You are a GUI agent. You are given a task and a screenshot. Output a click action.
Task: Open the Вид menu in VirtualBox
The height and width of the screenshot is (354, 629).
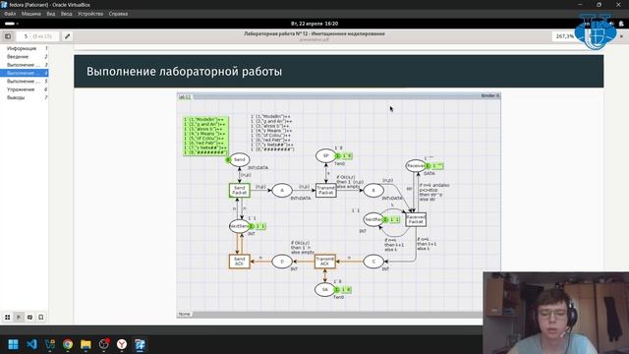click(x=50, y=14)
